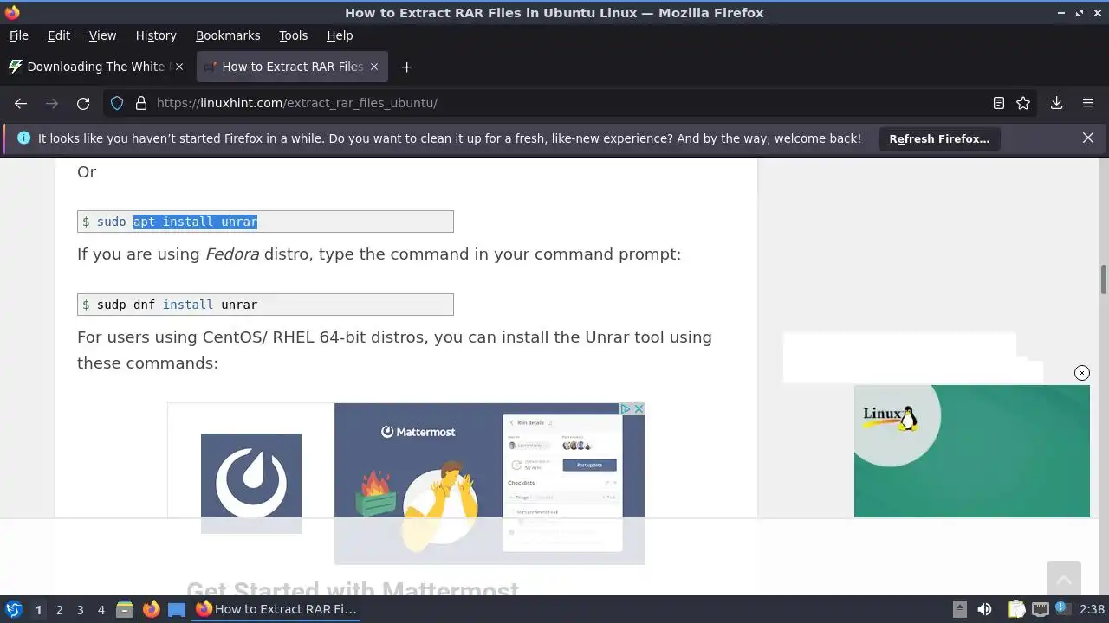This screenshot has width=1109, height=623.
Task: Close the Mattermost ad with X icon
Action: pyautogui.click(x=639, y=408)
